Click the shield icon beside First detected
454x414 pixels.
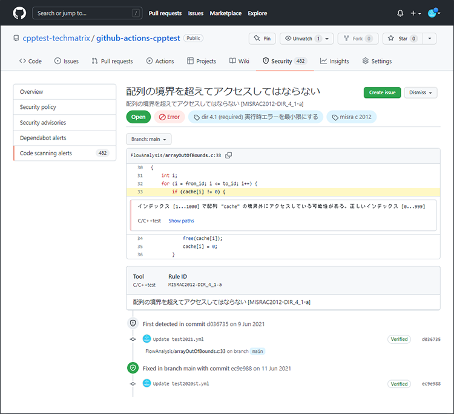tap(133, 323)
